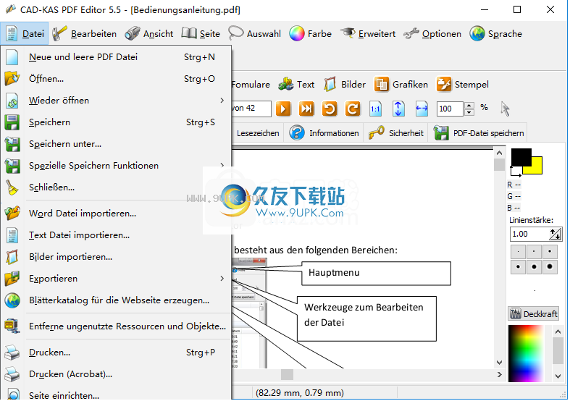Choose Blätterkatalog für die Webseite erzeugen
This screenshot has width=570, height=401.
pos(116,300)
